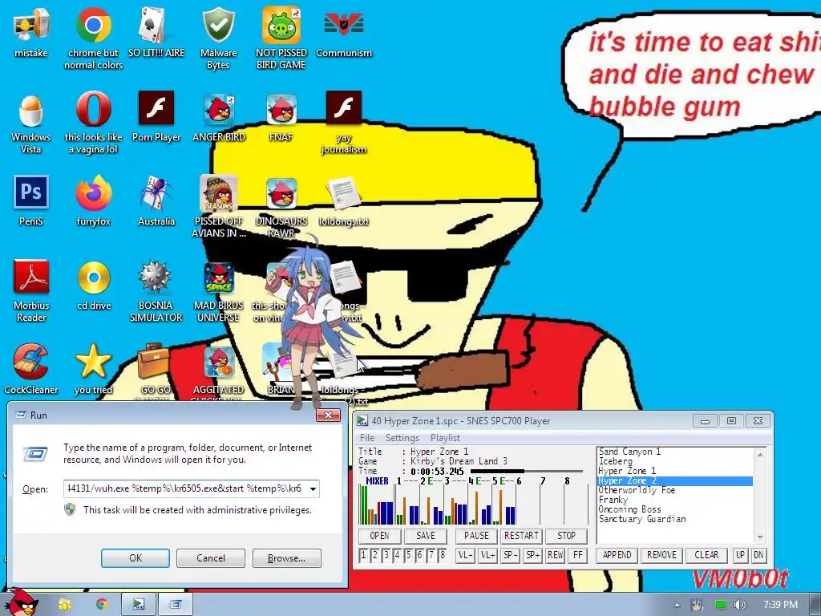Click Browse... in the Run dialog
This screenshot has width=821, height=616.
[x=286, y=558]
